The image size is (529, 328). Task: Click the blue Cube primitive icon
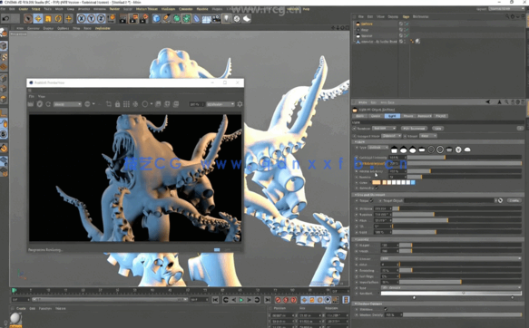tap(156, 18)
